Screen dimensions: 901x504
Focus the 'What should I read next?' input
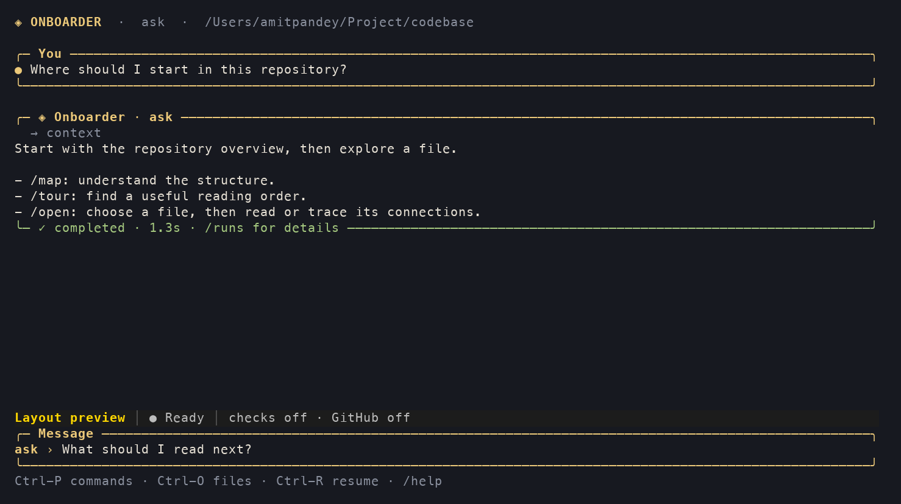157,449
